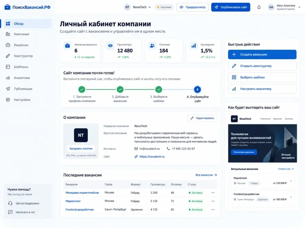Image resolution: width=305 pixels, height=228 pixels.
Task: Click the Предпросмотр button
Action: tap(192, 7)
